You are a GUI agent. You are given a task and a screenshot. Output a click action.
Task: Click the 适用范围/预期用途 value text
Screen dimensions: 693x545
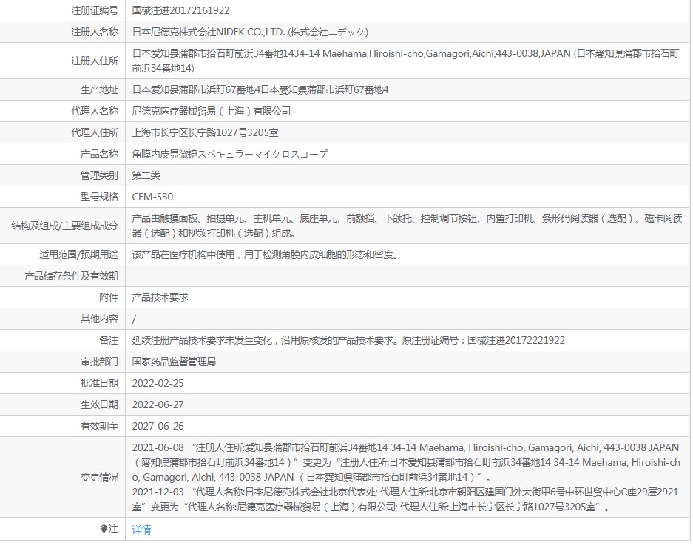tap(265, 254)
